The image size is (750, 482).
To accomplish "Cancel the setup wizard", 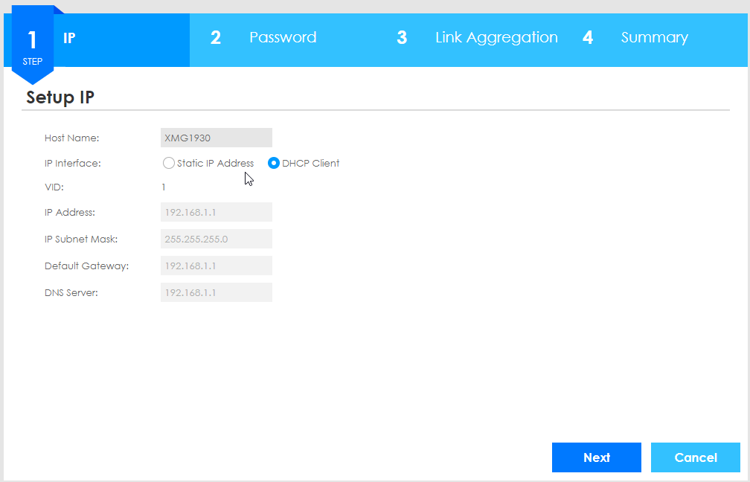I will [695, 457].
